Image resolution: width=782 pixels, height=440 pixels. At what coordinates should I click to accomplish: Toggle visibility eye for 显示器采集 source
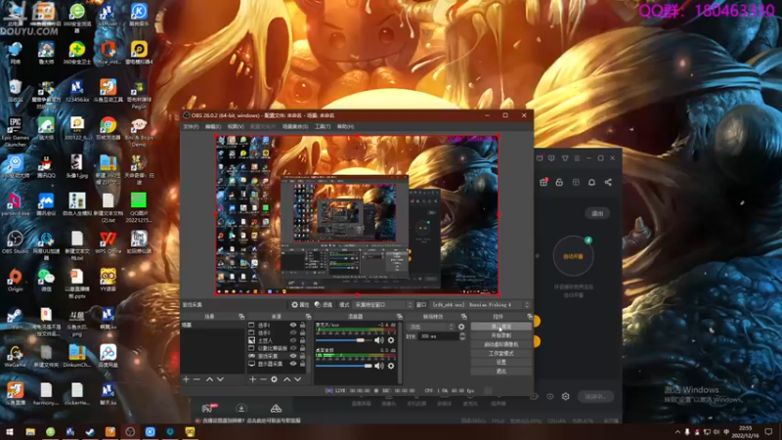coord(293,364)
